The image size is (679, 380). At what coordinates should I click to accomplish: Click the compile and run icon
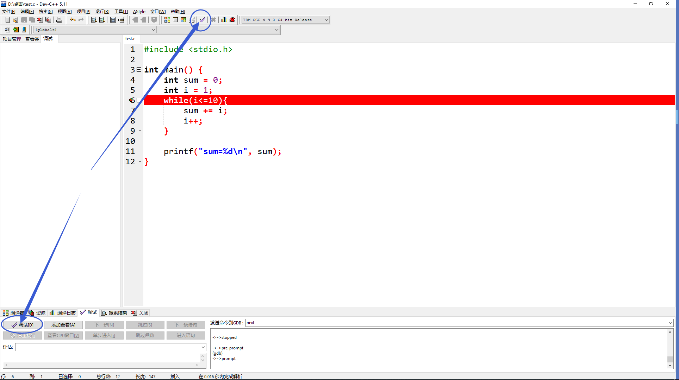pos(183,20)
